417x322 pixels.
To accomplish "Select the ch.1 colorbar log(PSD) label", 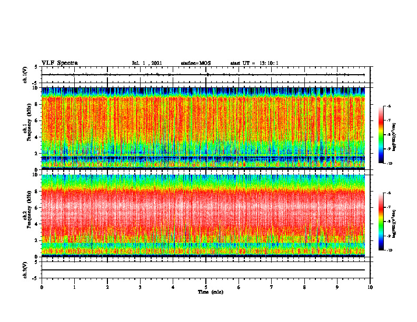I will pyautogui.click(x=394, y=137).
